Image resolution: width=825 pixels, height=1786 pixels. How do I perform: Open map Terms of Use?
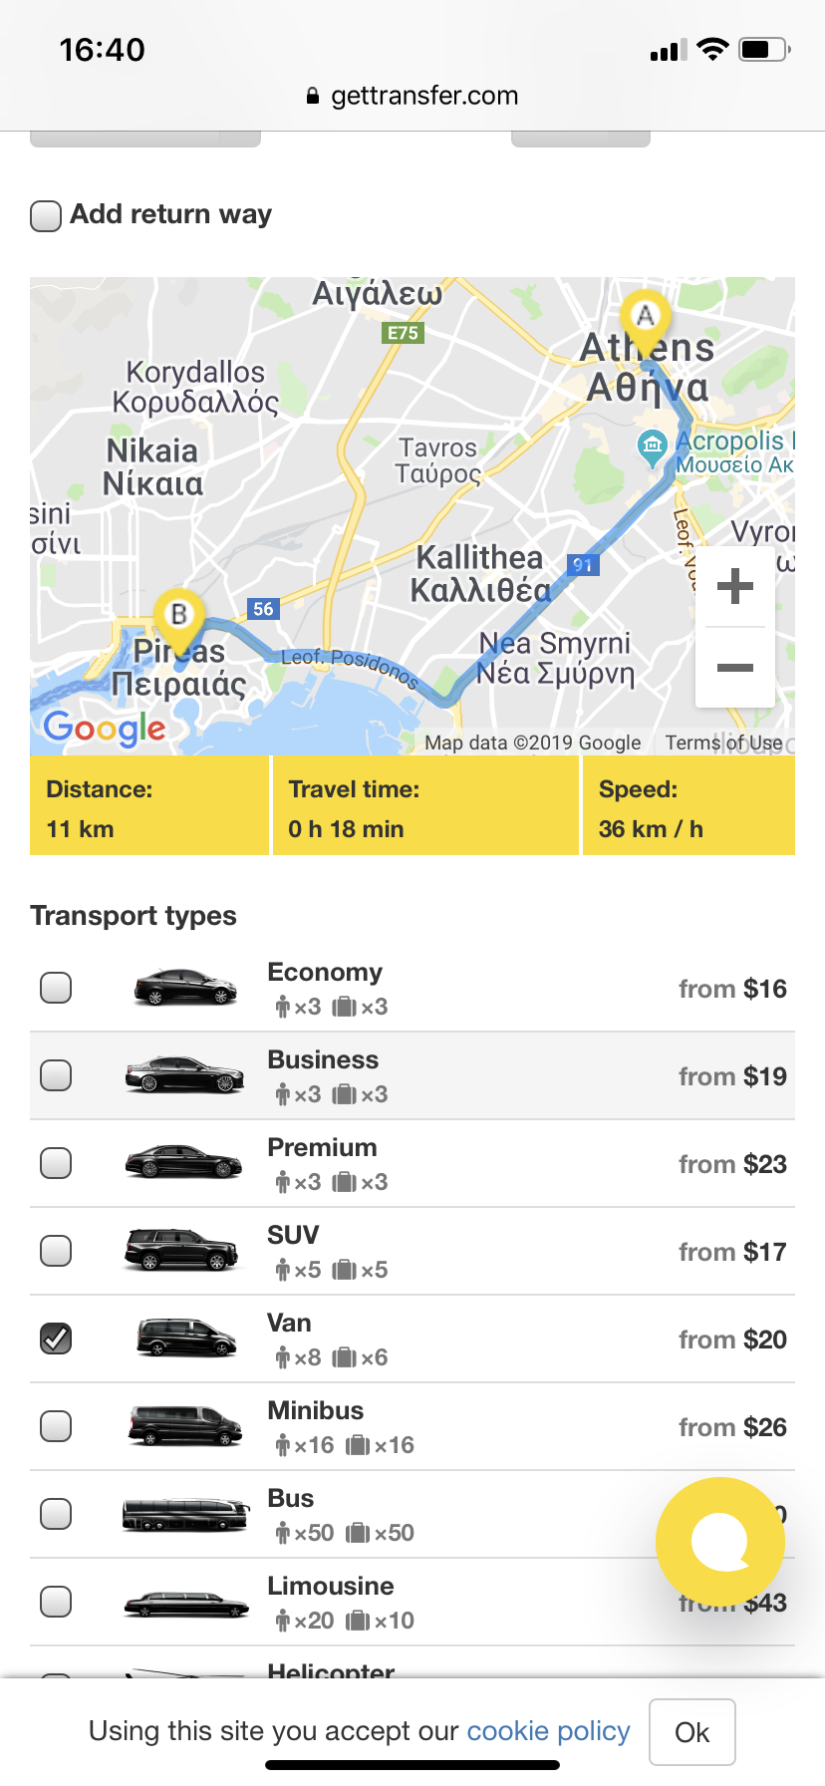pyautogui.click(x=723, y=743)
